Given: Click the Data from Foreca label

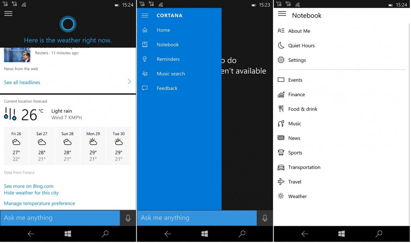Looking at the screenshot, I should [19, 172].
